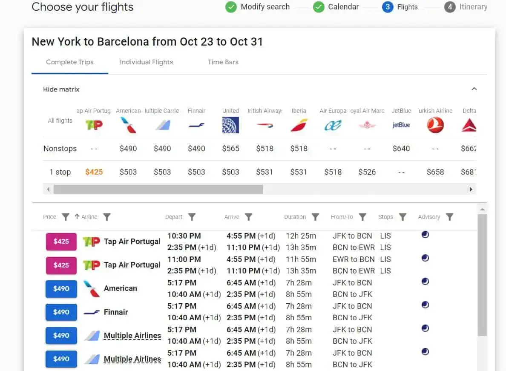Select the United airline logo in matrix
This screenshot has width=506, height=371.
point(230,125)
